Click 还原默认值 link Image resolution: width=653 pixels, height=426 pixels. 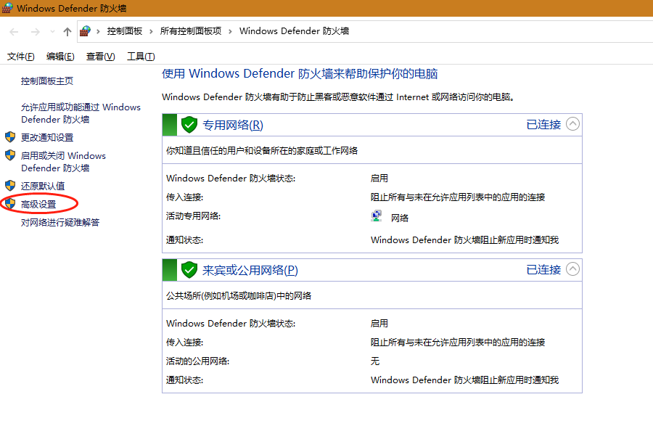(43, 186)
